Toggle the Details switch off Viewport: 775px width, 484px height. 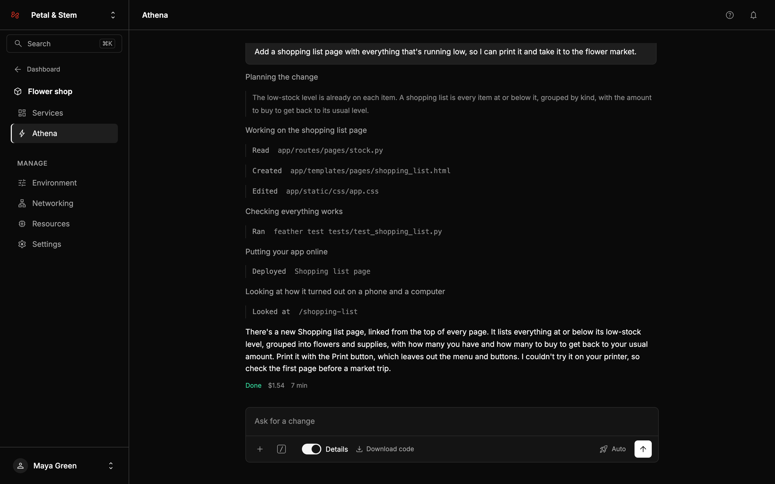coord(311,449)
